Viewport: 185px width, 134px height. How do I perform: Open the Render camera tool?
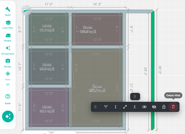[x=8, y=63]
